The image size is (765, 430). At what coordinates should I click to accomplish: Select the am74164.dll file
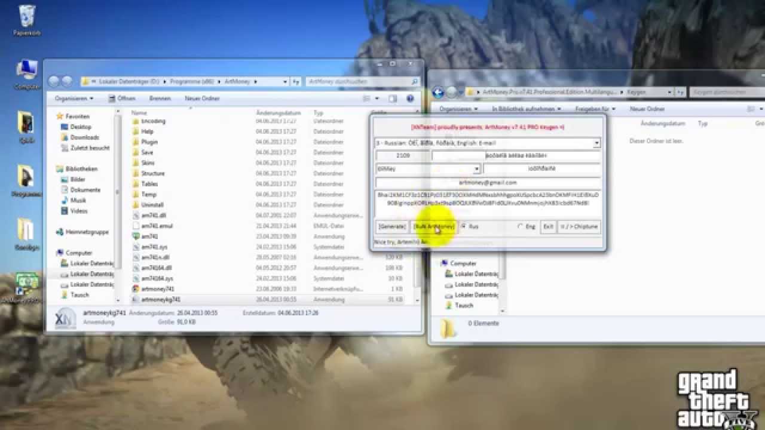click(157, 268)
